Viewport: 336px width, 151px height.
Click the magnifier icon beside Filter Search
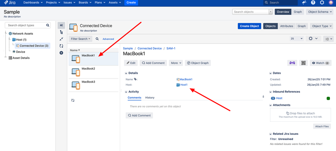97,39
